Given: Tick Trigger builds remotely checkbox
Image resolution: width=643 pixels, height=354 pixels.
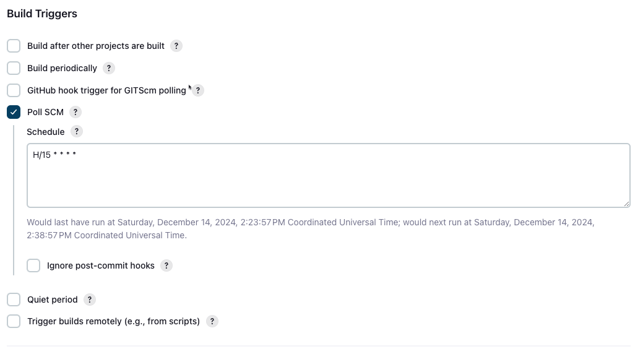Looking at the screenshot, I should coord(14,321).
